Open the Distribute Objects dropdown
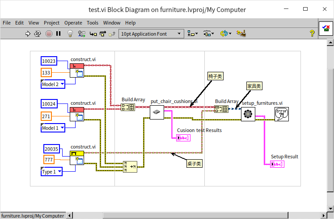Image resolution: width=334 pixels, height=219 pixels. coord(208,33)
